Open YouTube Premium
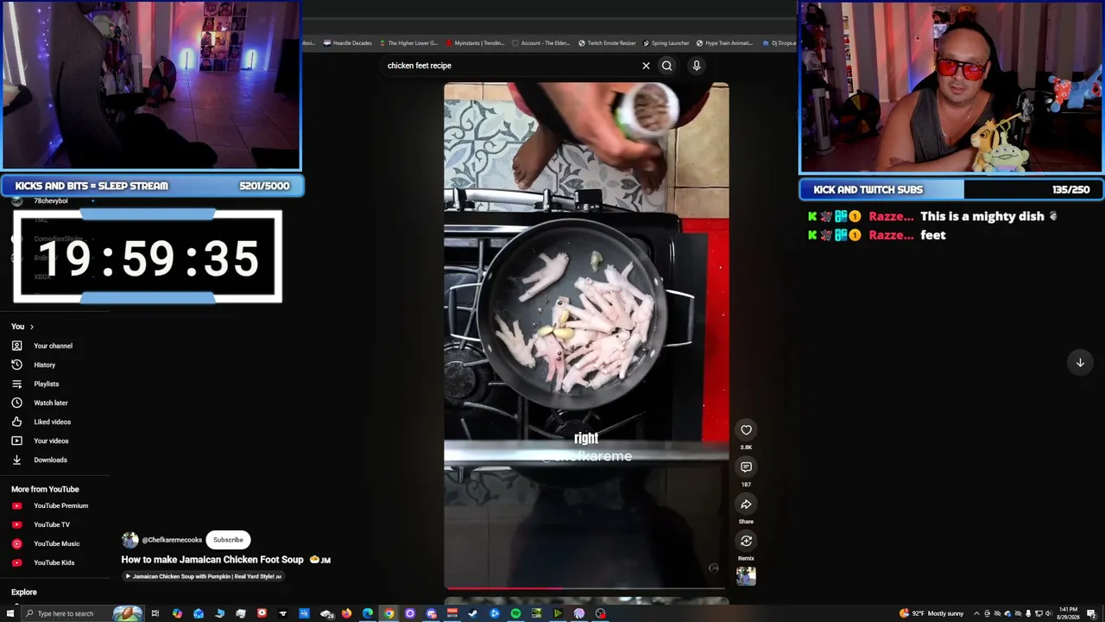 (61, 505)
